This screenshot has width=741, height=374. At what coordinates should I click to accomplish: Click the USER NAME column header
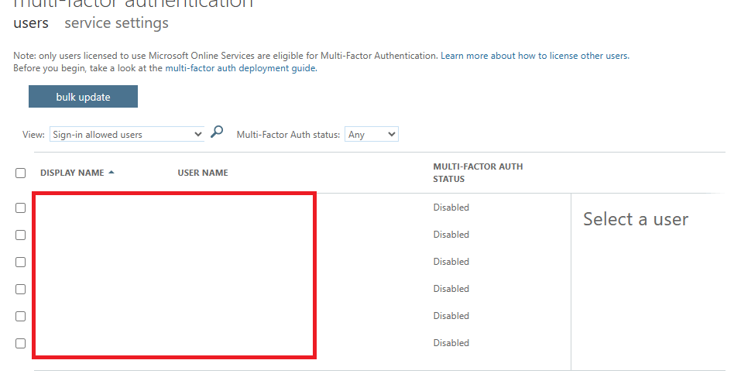(203, 173)
